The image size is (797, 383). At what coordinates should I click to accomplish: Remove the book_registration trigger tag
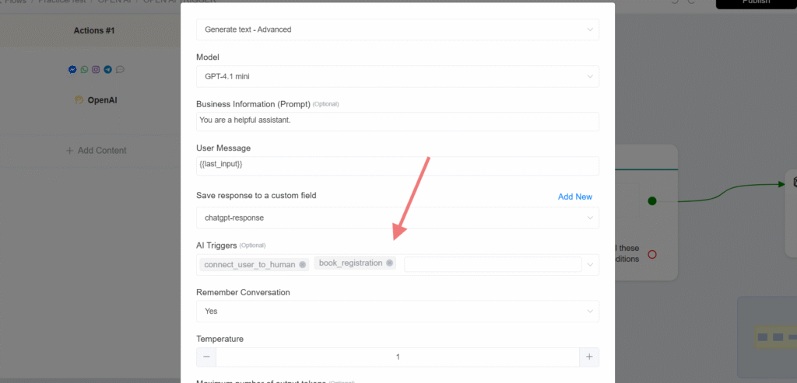pos(389,263)
